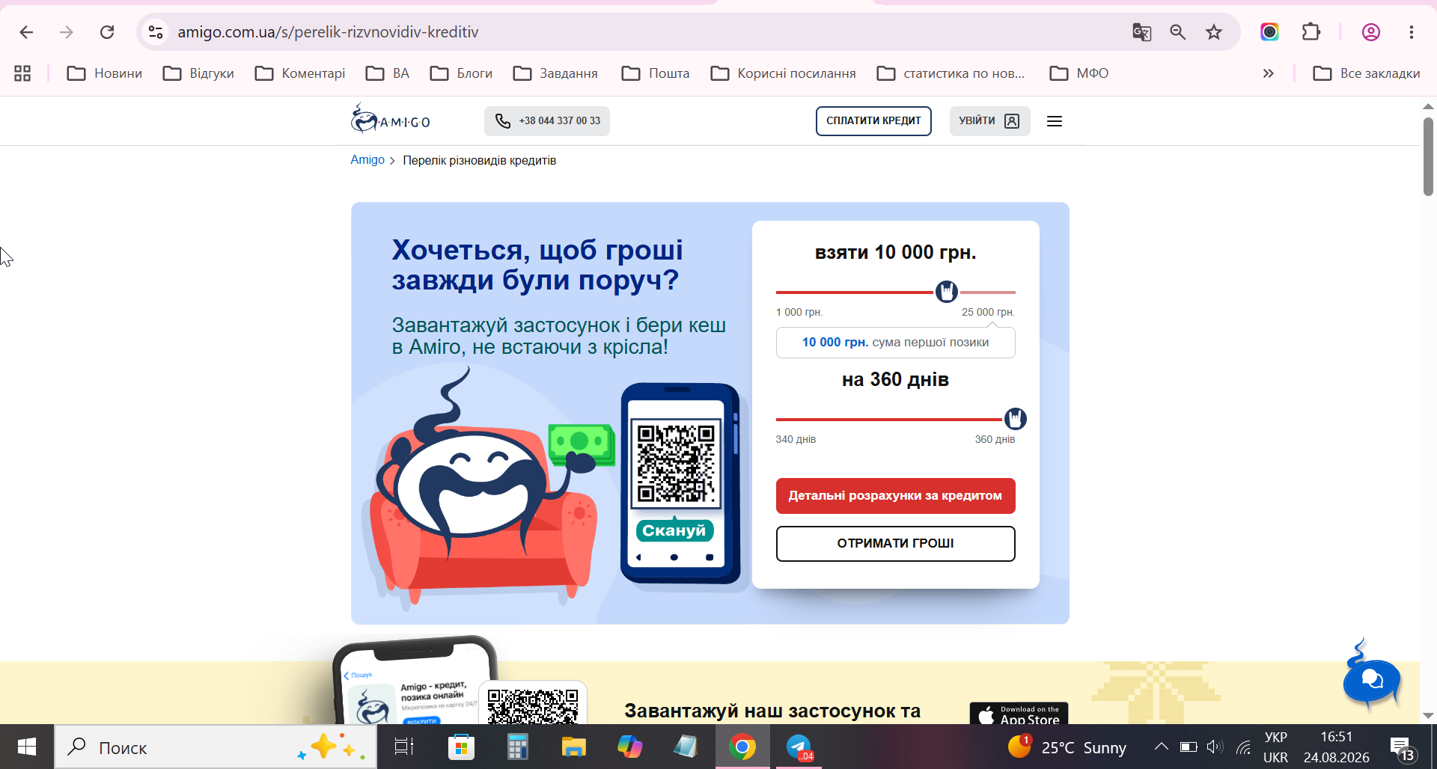Open the Відгуки bookmark folder
Viewport: 1437px width, 769px height.
click(x=198, y=73)
